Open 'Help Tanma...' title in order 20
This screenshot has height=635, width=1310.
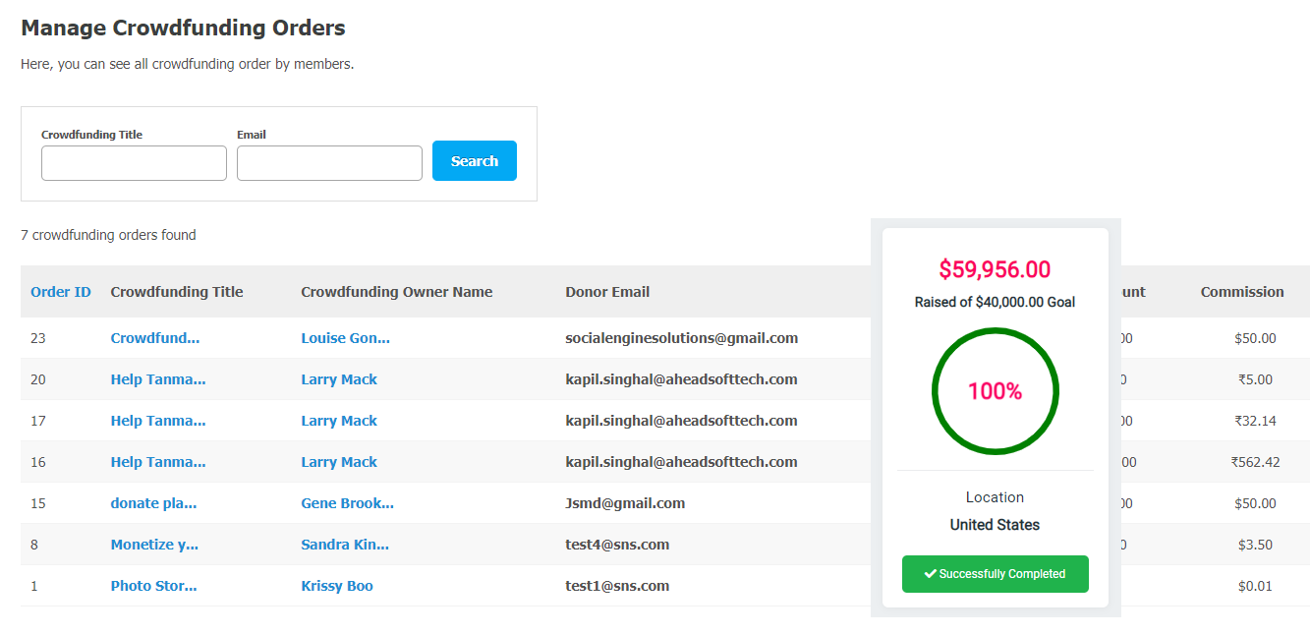pos(158,379)
